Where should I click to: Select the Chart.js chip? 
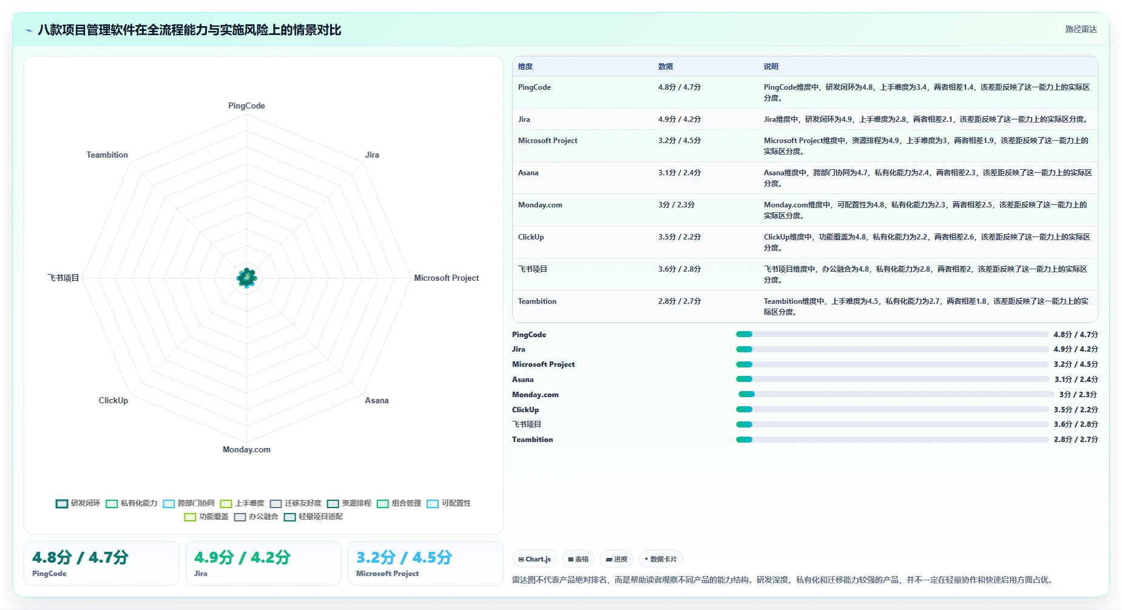pyautogui.click(x=535, y=559)
